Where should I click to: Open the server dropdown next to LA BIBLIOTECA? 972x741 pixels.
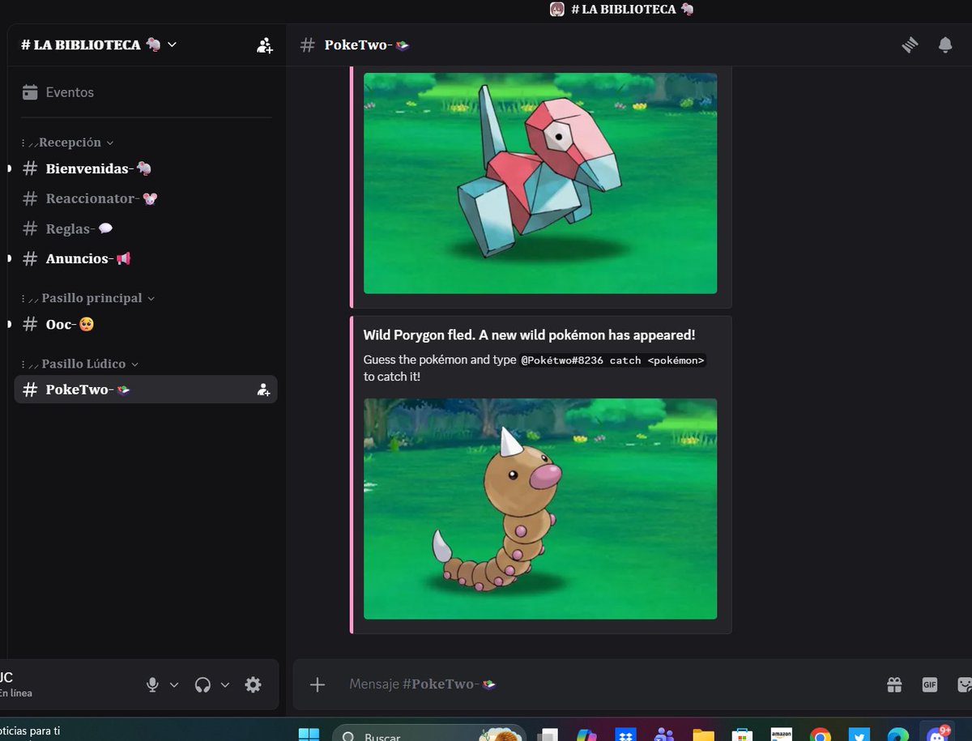coord(172,45)
